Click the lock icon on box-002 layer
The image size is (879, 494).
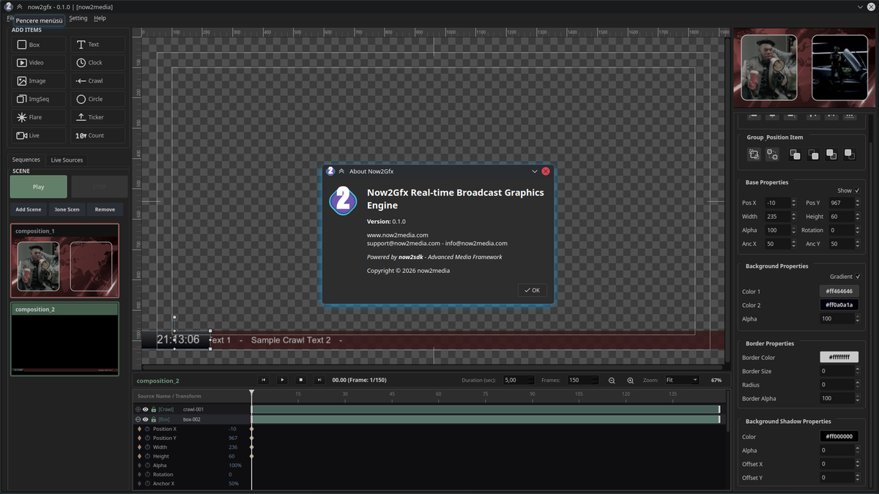[153, 419]
